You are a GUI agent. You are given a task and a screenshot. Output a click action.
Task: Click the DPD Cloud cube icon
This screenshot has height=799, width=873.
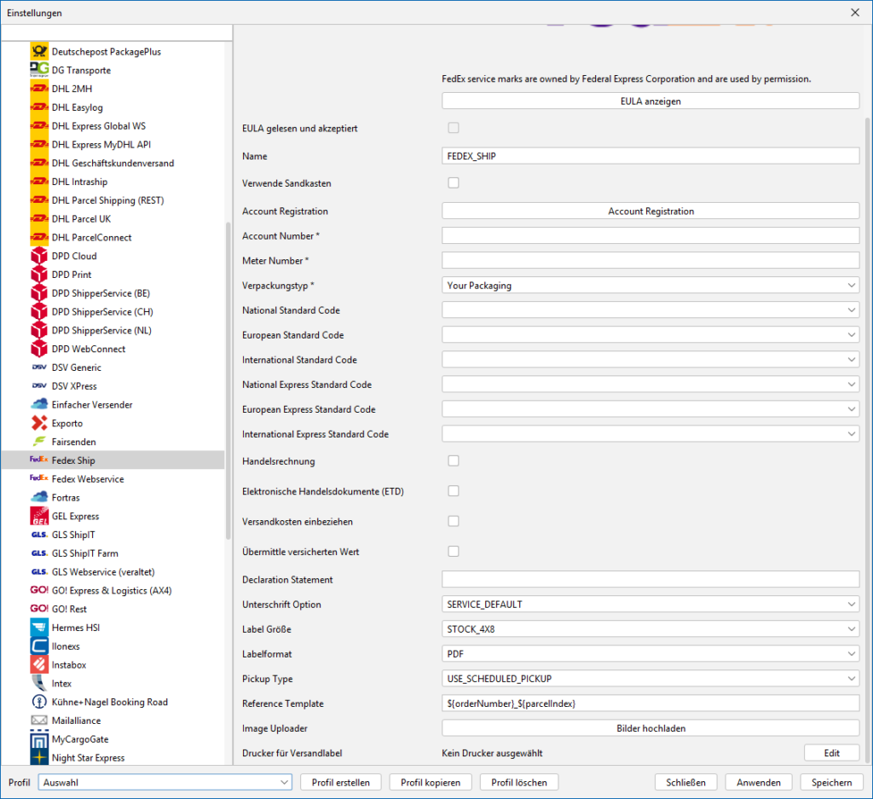point(38,256)
